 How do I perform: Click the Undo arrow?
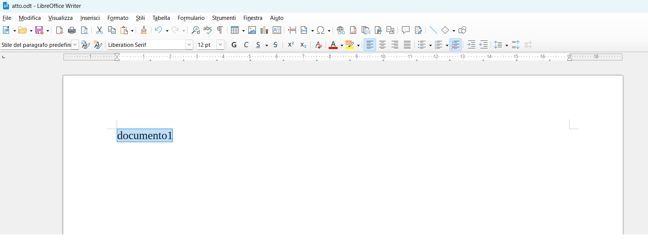click(x=159, y=30)
